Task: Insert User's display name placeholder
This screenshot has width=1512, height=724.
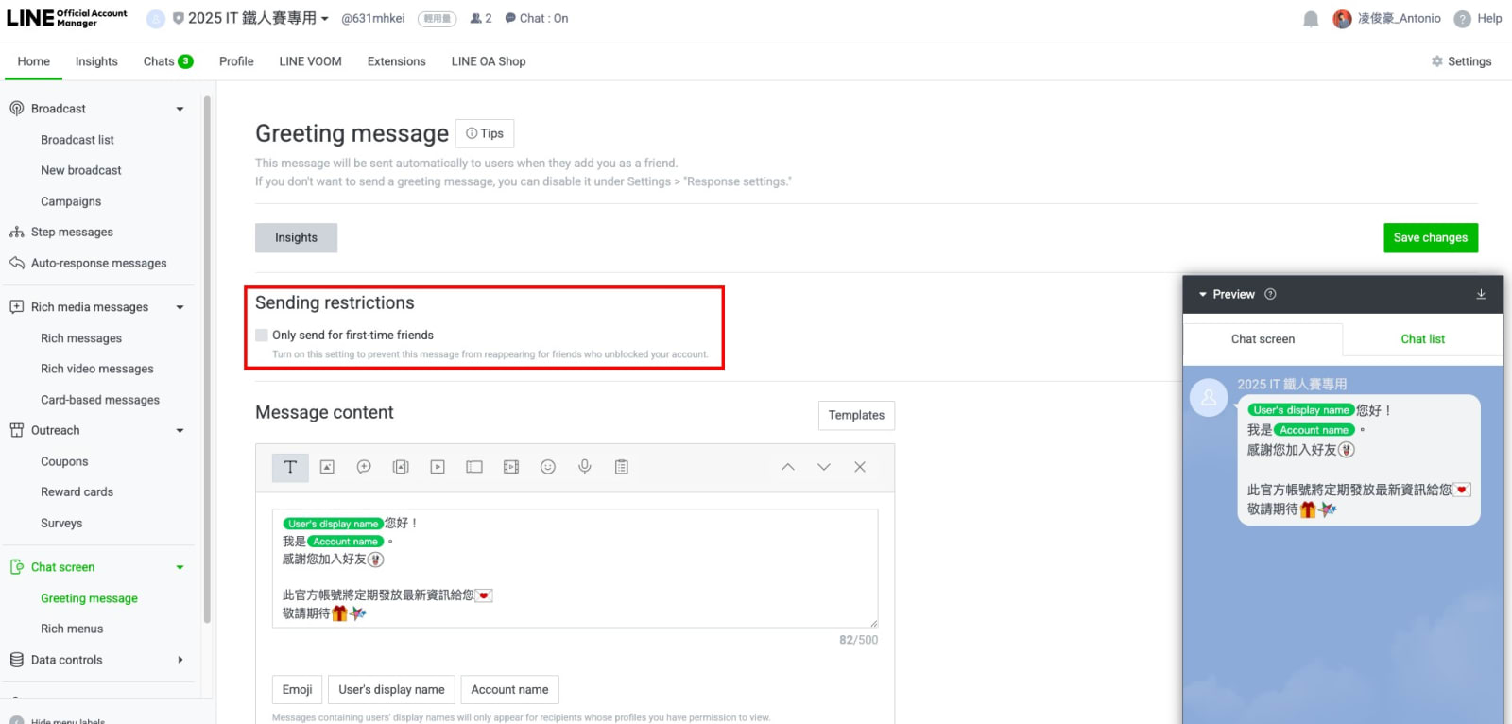Action: click(391, 690)
